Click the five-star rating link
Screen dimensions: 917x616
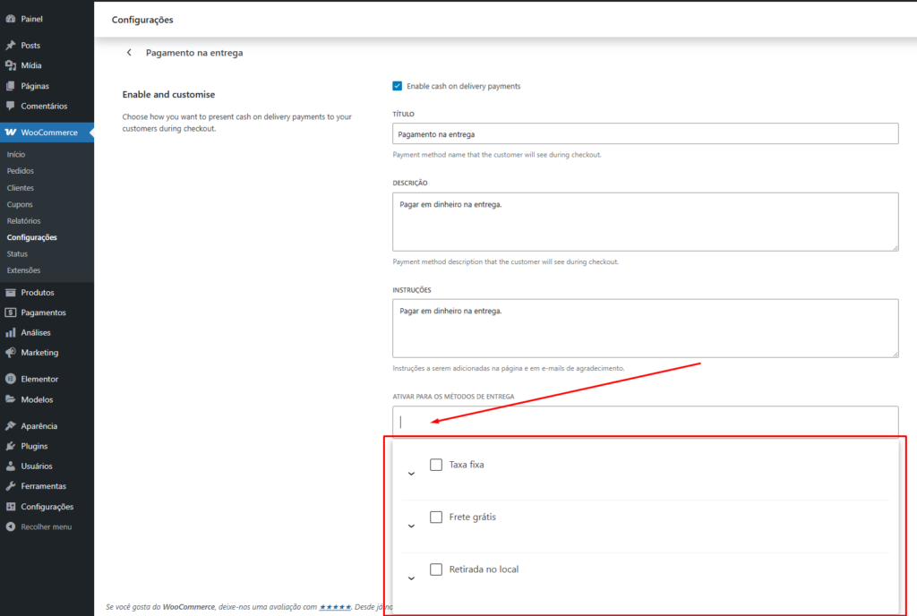coord(334,605)
